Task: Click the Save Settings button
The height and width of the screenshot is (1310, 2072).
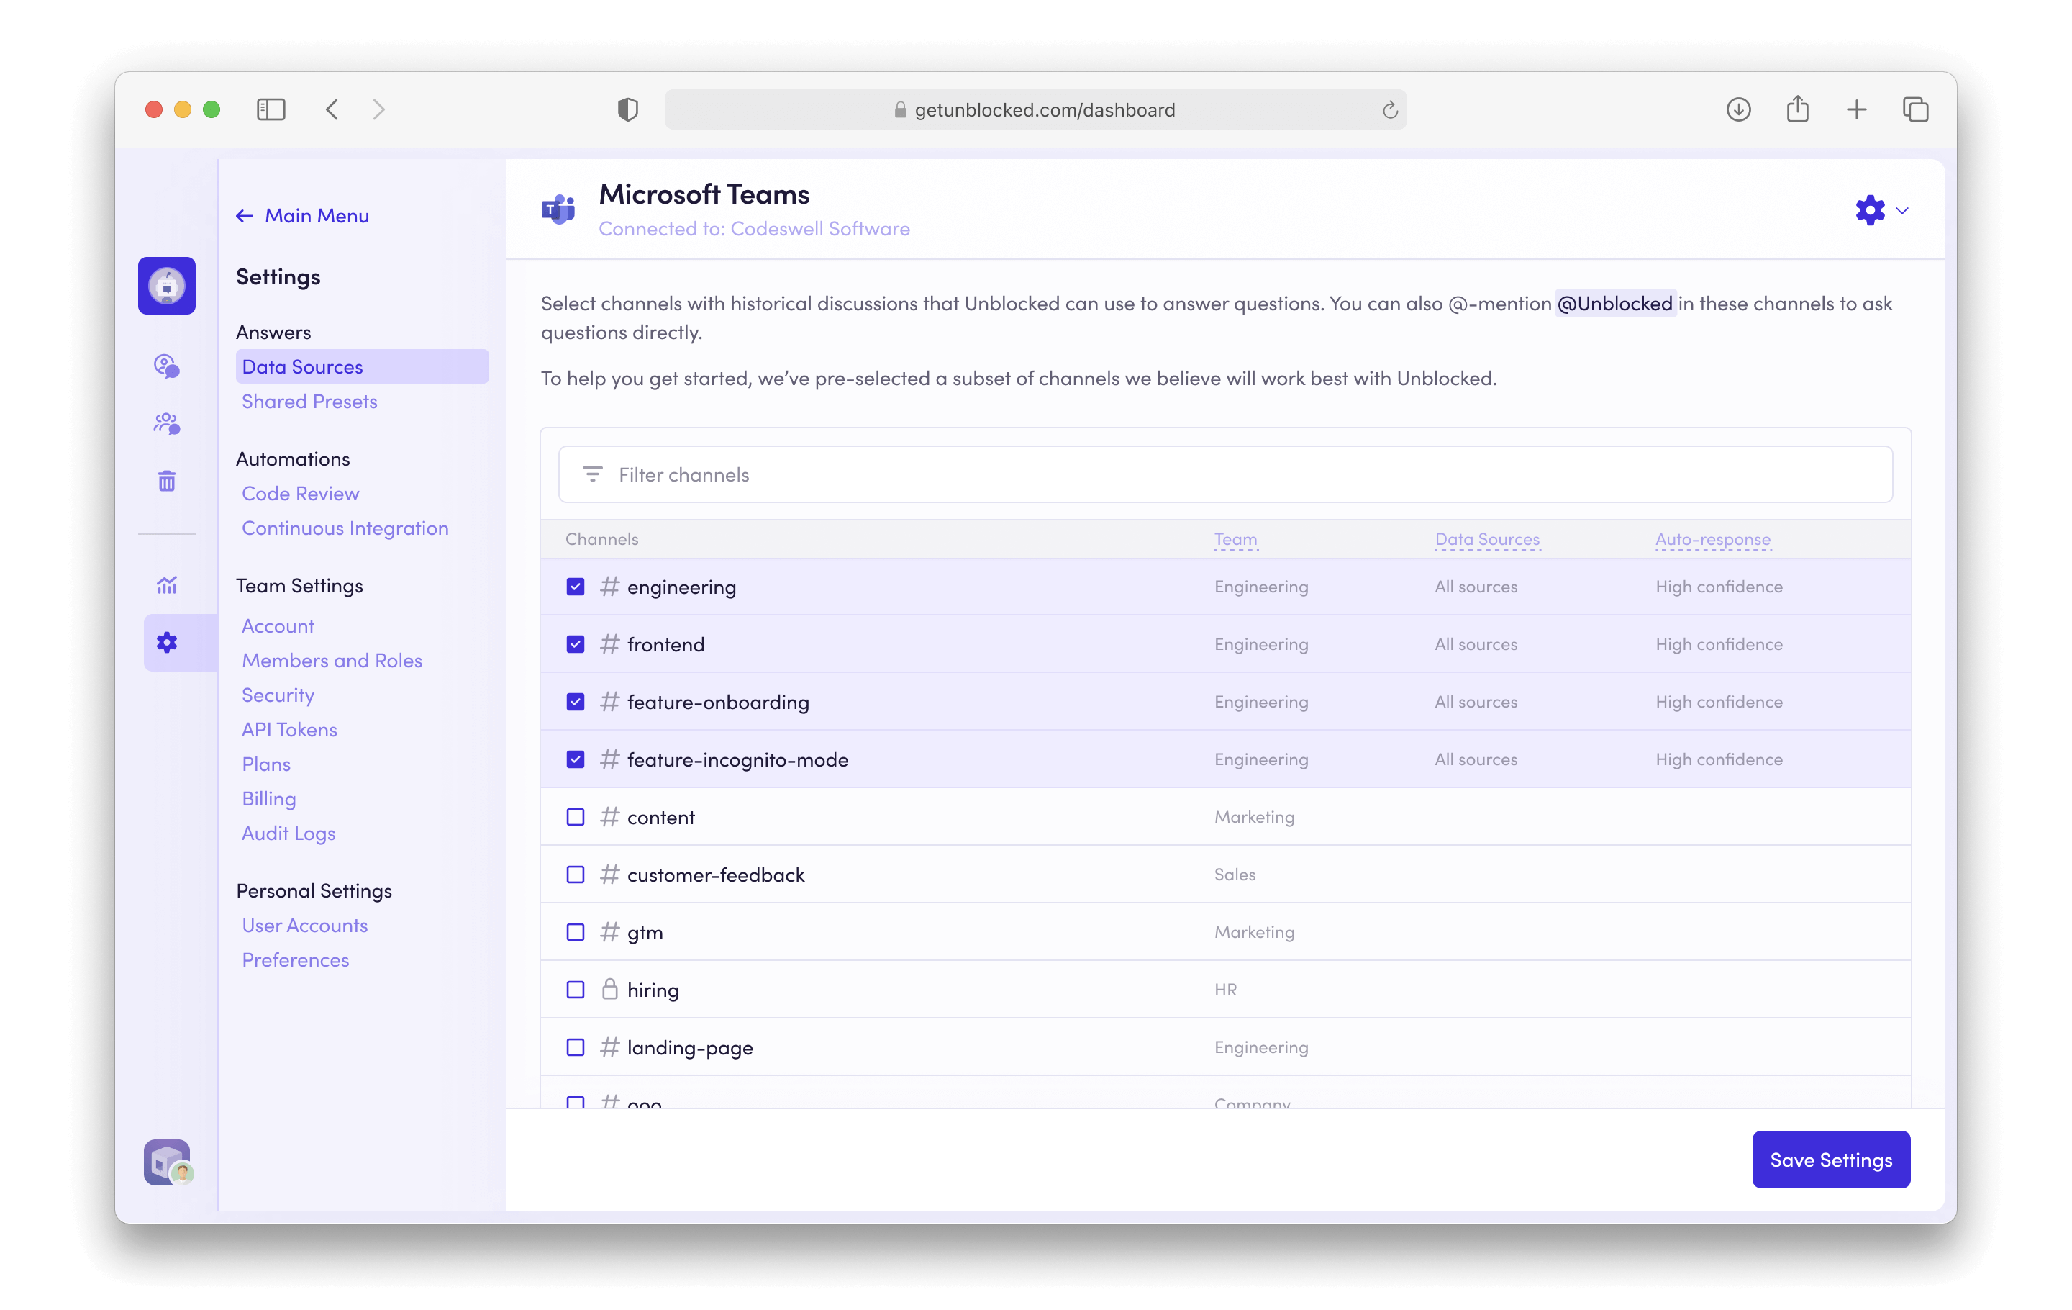Action: click(x=1830, y=1160)
